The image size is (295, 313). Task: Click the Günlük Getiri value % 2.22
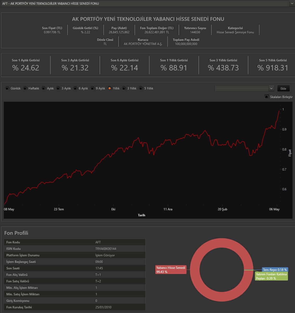tap(85, 32)
